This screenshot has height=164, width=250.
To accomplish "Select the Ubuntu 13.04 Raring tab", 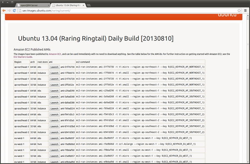I will (x=68, y=5).
